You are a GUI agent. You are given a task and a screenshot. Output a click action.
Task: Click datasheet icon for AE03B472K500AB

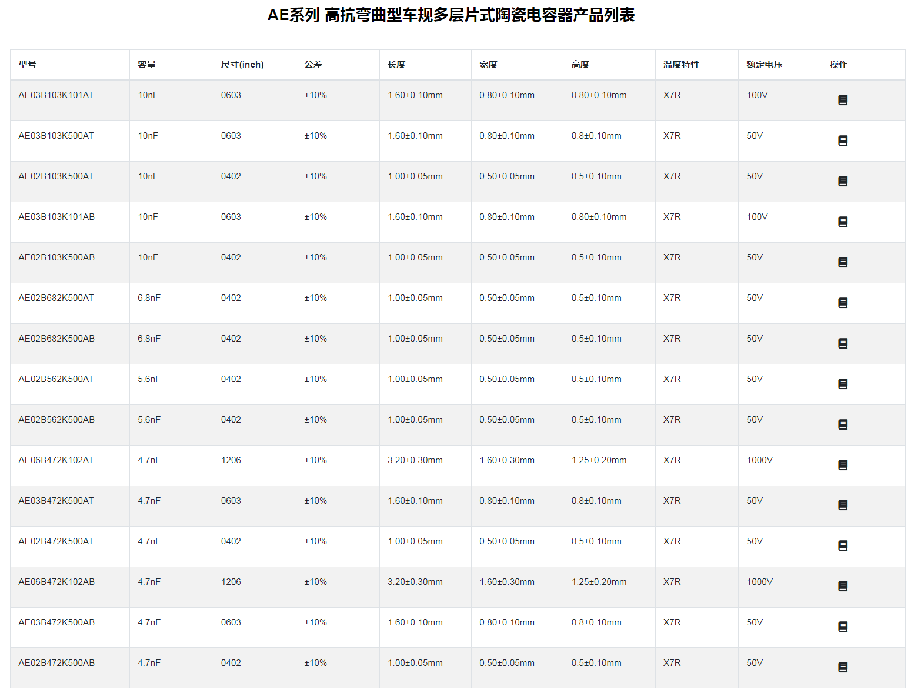point(842,627)
